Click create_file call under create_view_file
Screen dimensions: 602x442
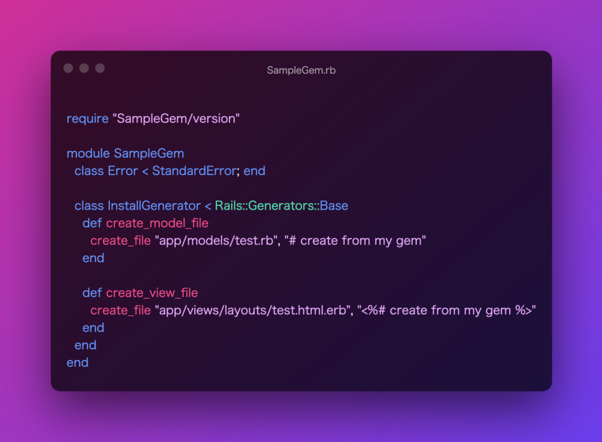pos(121,311)
